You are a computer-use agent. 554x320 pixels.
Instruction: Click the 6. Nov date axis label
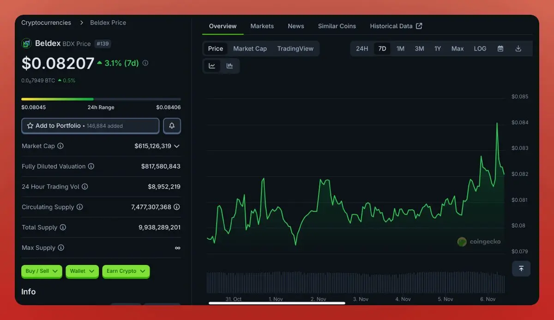488,299
